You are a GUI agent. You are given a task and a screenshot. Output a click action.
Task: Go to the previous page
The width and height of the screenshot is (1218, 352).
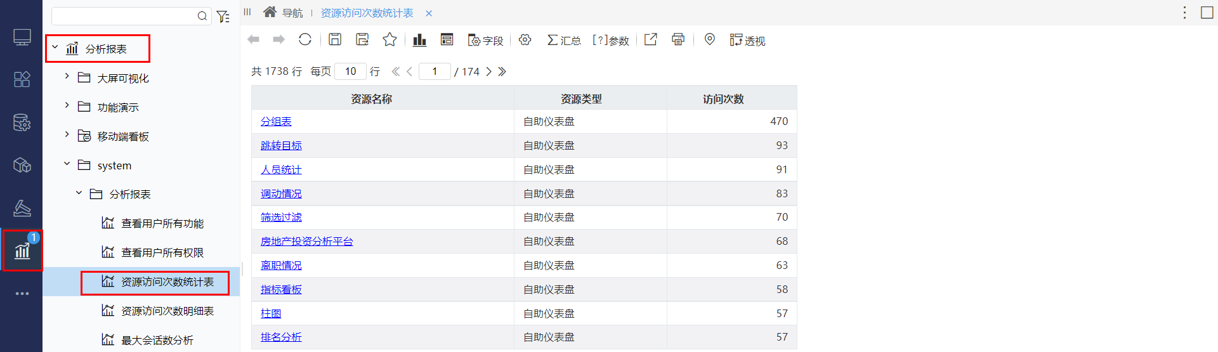409,72
